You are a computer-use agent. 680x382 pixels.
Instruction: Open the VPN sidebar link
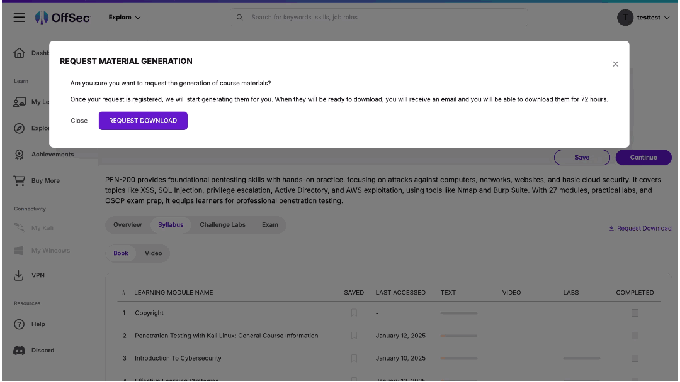pyautogui.click(x=38, y=275)
